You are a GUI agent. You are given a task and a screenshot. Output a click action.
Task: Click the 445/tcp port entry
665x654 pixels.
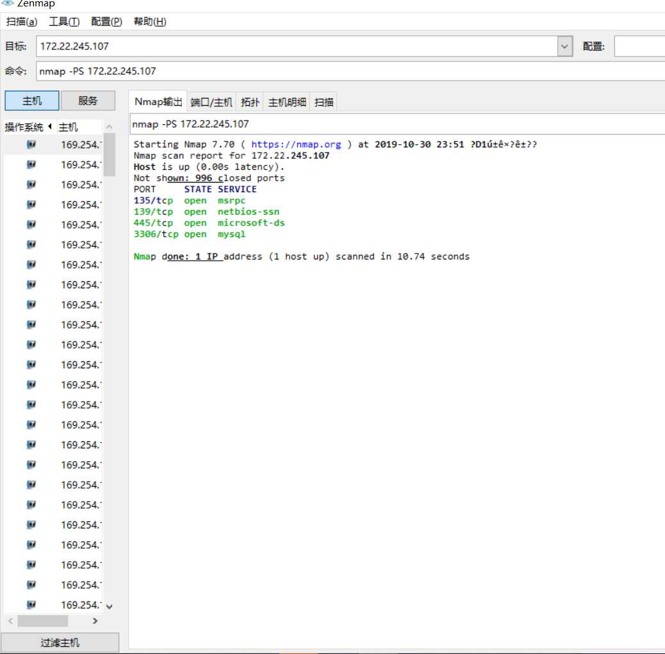153,223
